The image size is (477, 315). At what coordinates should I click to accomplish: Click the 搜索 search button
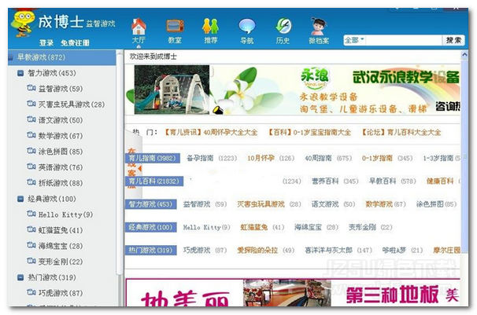[x=453, y=40]
